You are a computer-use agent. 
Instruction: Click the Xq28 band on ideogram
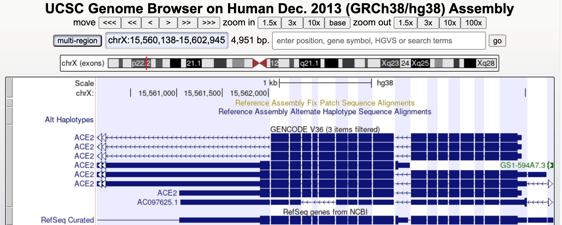[x=486, y=63]
